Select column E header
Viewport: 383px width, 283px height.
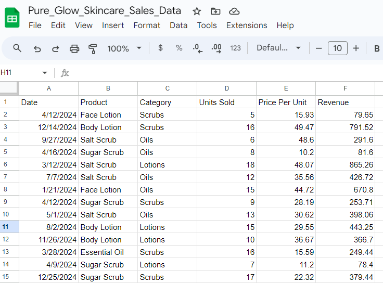286,88
